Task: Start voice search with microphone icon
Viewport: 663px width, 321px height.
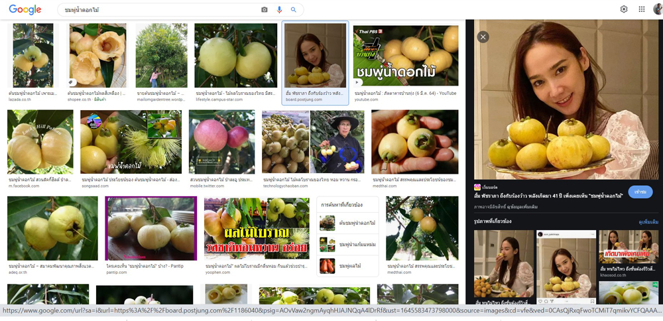Action: [279, 10]
